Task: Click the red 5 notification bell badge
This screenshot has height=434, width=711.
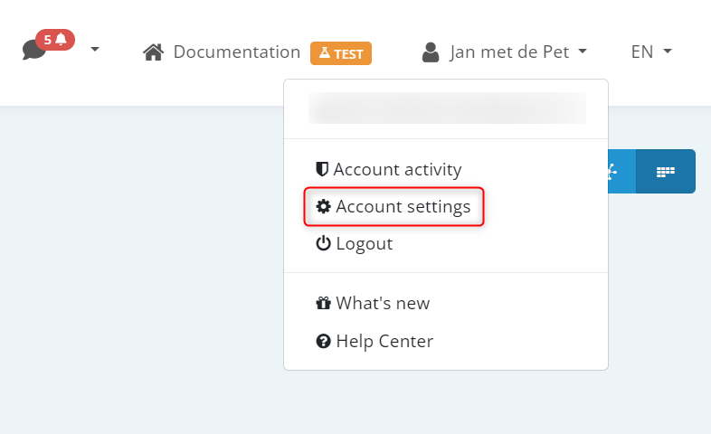Action: (x=55, y=40)
